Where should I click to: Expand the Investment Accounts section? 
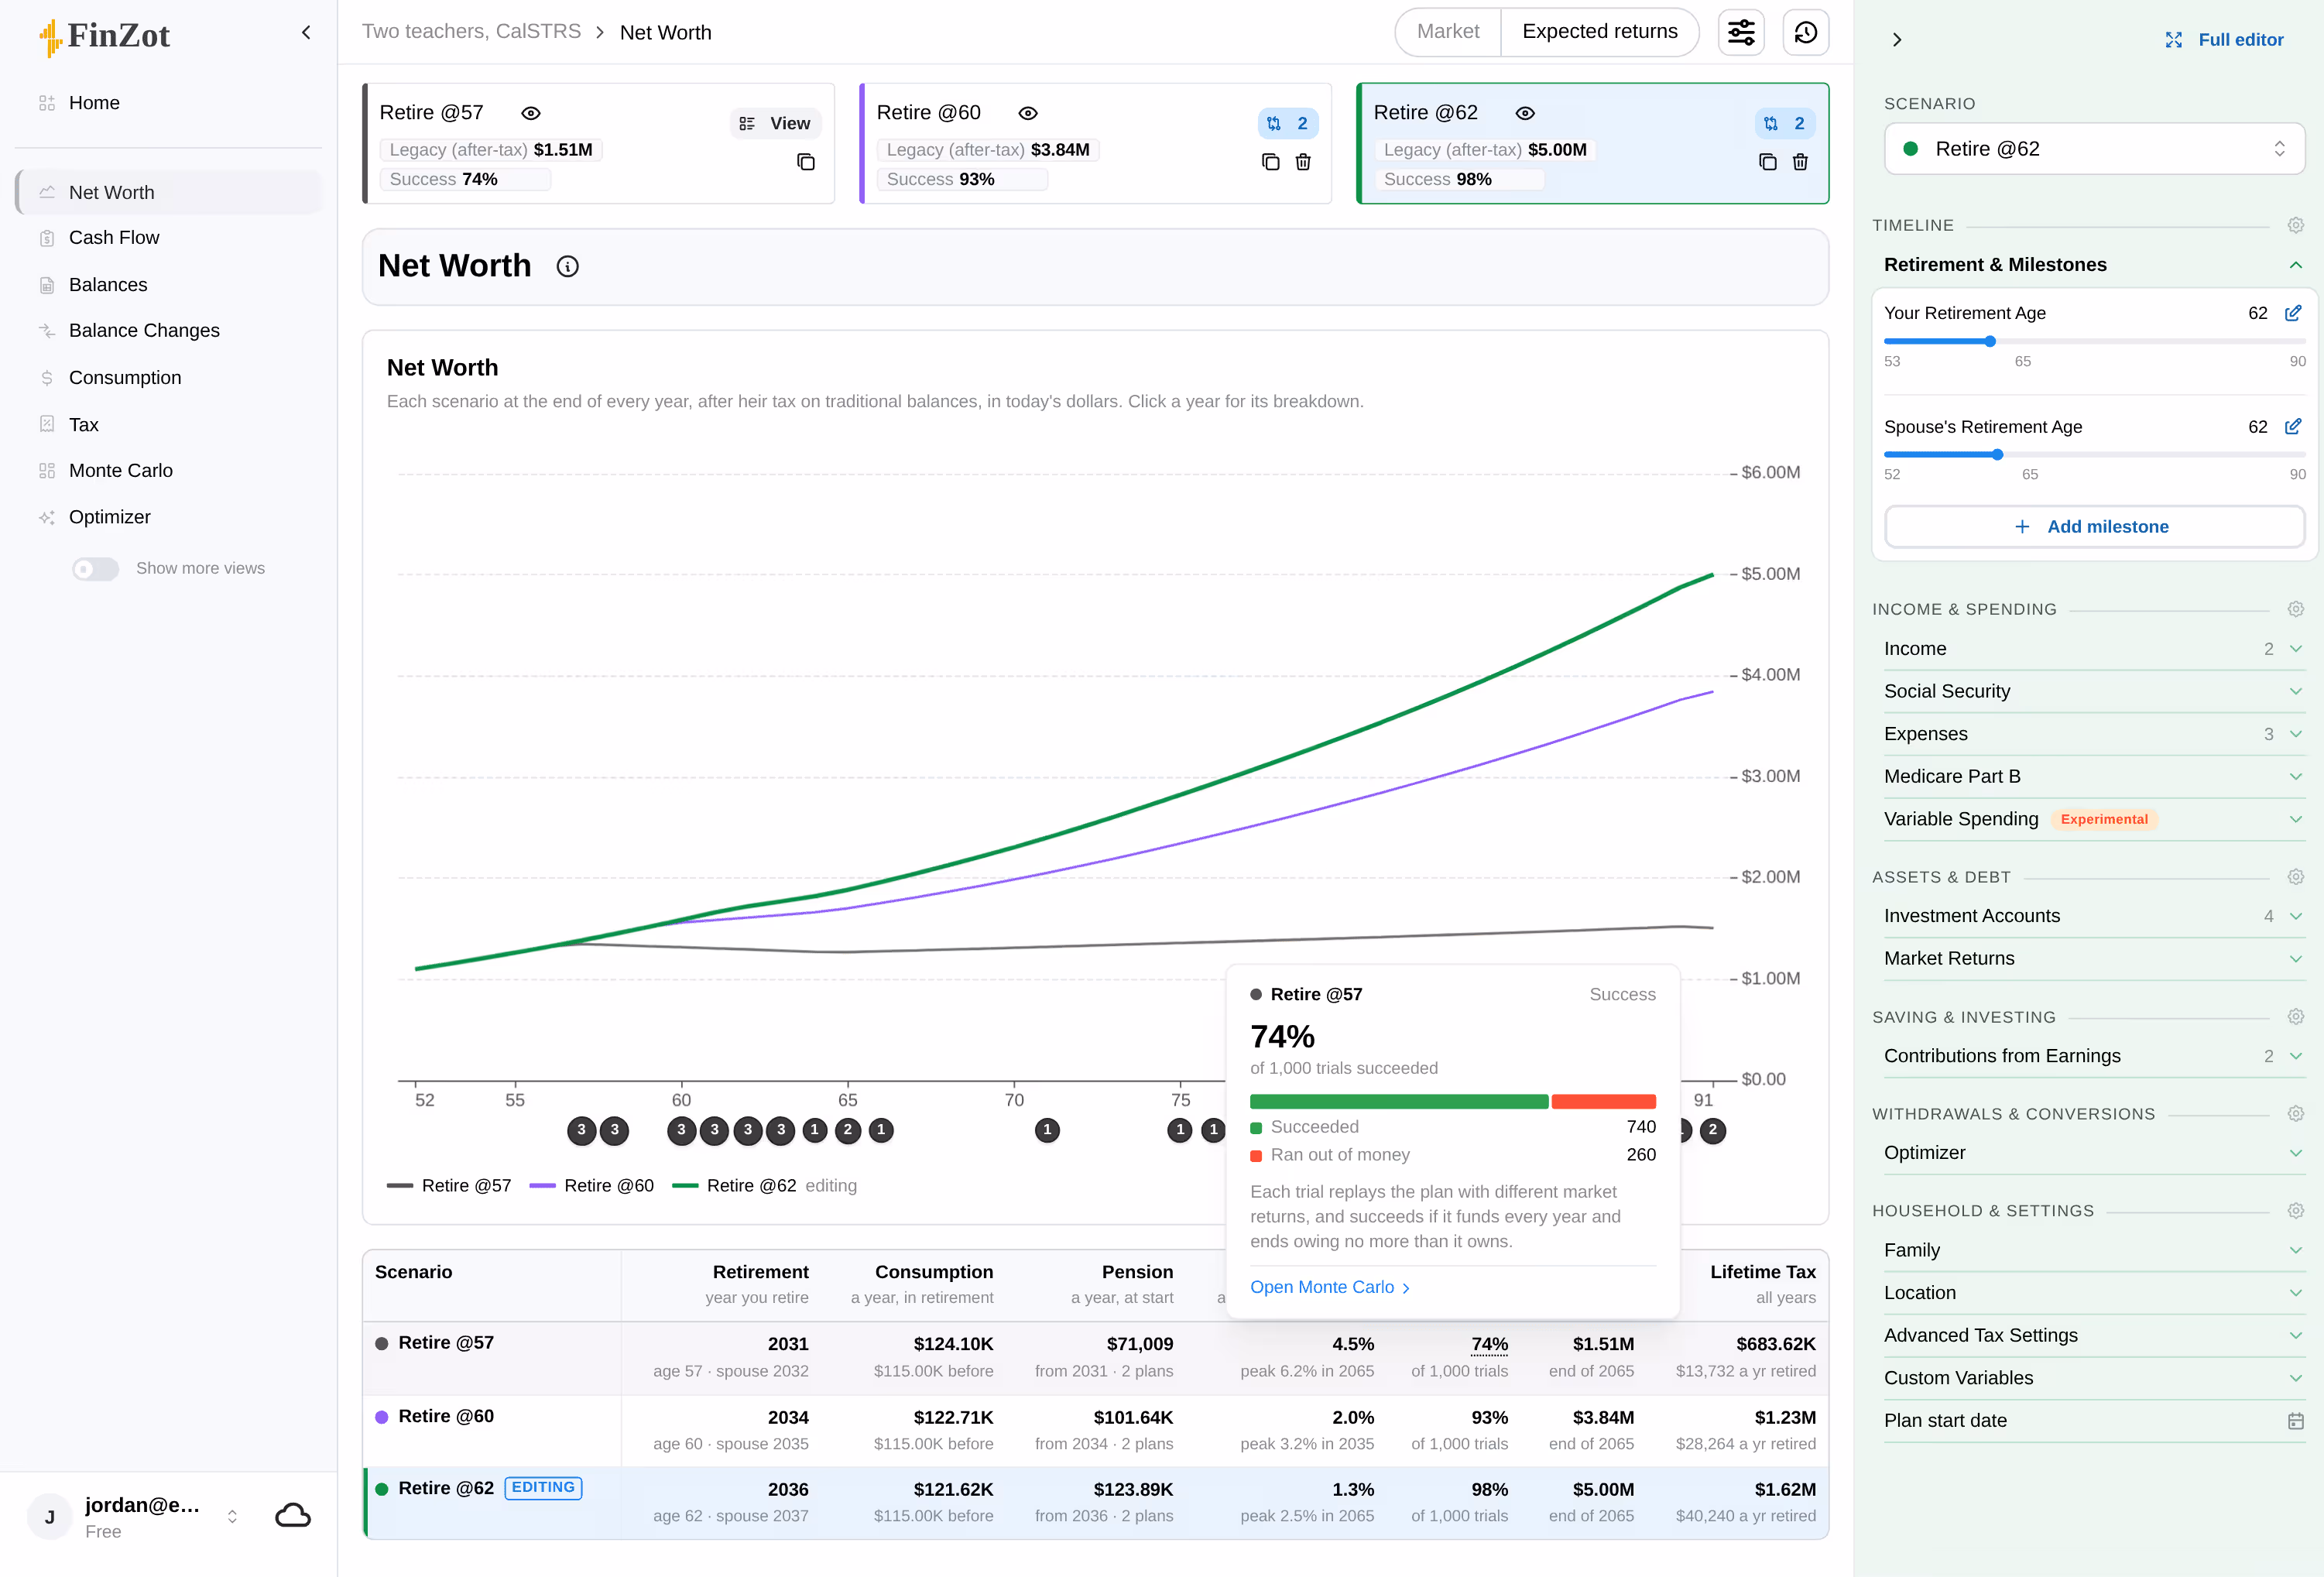pos(2094,916)
